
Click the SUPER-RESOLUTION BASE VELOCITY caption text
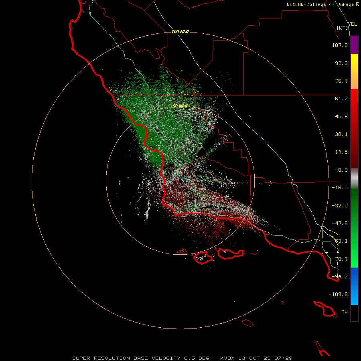pos(126,358)
